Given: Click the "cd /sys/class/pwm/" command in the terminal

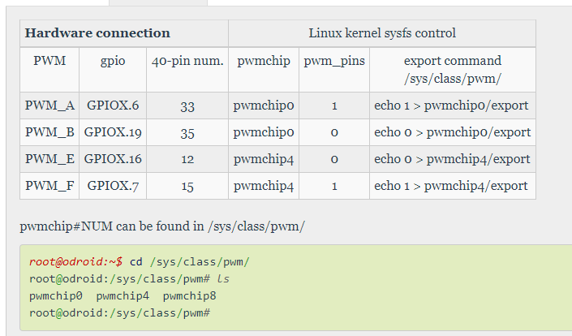Looking at the screenshot, I should [189, 261].
